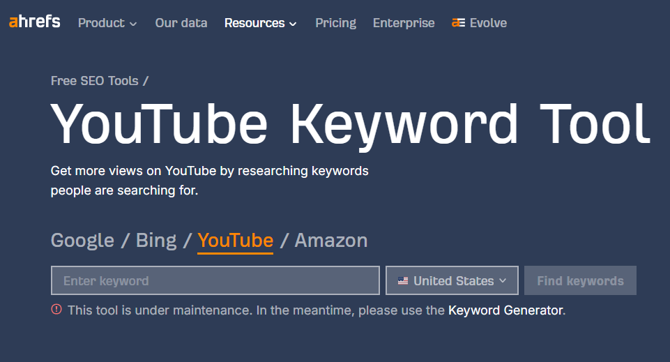Click the chevron arrow beside Product
Image resolution: width=670 pixels, height=362 pixels.
tap(133, 24)
